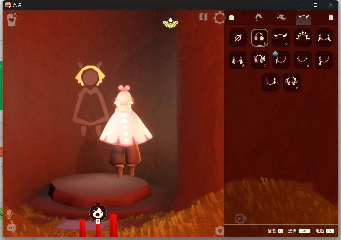Click the 信息 Q info button
Viewport: 341px width, 240px height.
[x=275, y=231]
